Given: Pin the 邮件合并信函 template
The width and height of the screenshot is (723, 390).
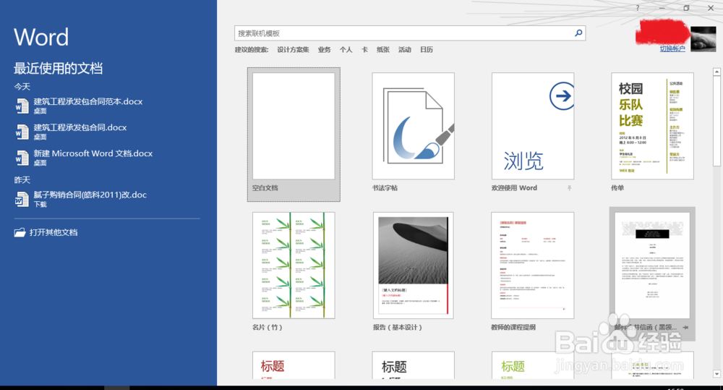Looking at the screenshot, I should point(685,327).
